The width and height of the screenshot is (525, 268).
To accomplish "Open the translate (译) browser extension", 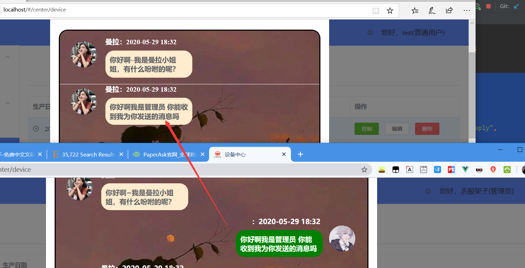I will [437, 169].
